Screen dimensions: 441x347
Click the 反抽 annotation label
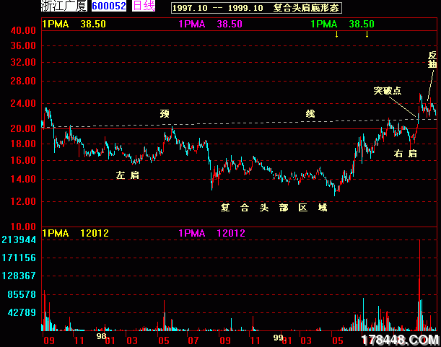click(432, 59)
